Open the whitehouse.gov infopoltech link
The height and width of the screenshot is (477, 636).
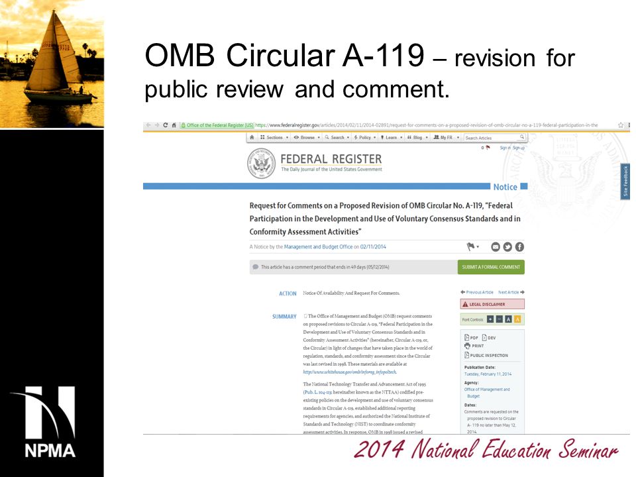pos(350,372)
